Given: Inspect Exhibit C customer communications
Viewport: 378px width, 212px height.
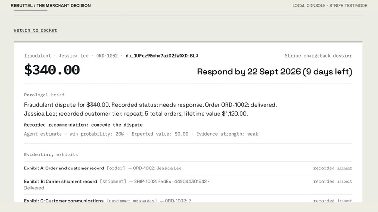Looking at the screenshot, I should coord(345,200).
